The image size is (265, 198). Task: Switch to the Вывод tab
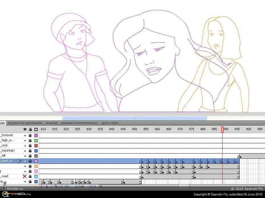click(x=52, y=123)
